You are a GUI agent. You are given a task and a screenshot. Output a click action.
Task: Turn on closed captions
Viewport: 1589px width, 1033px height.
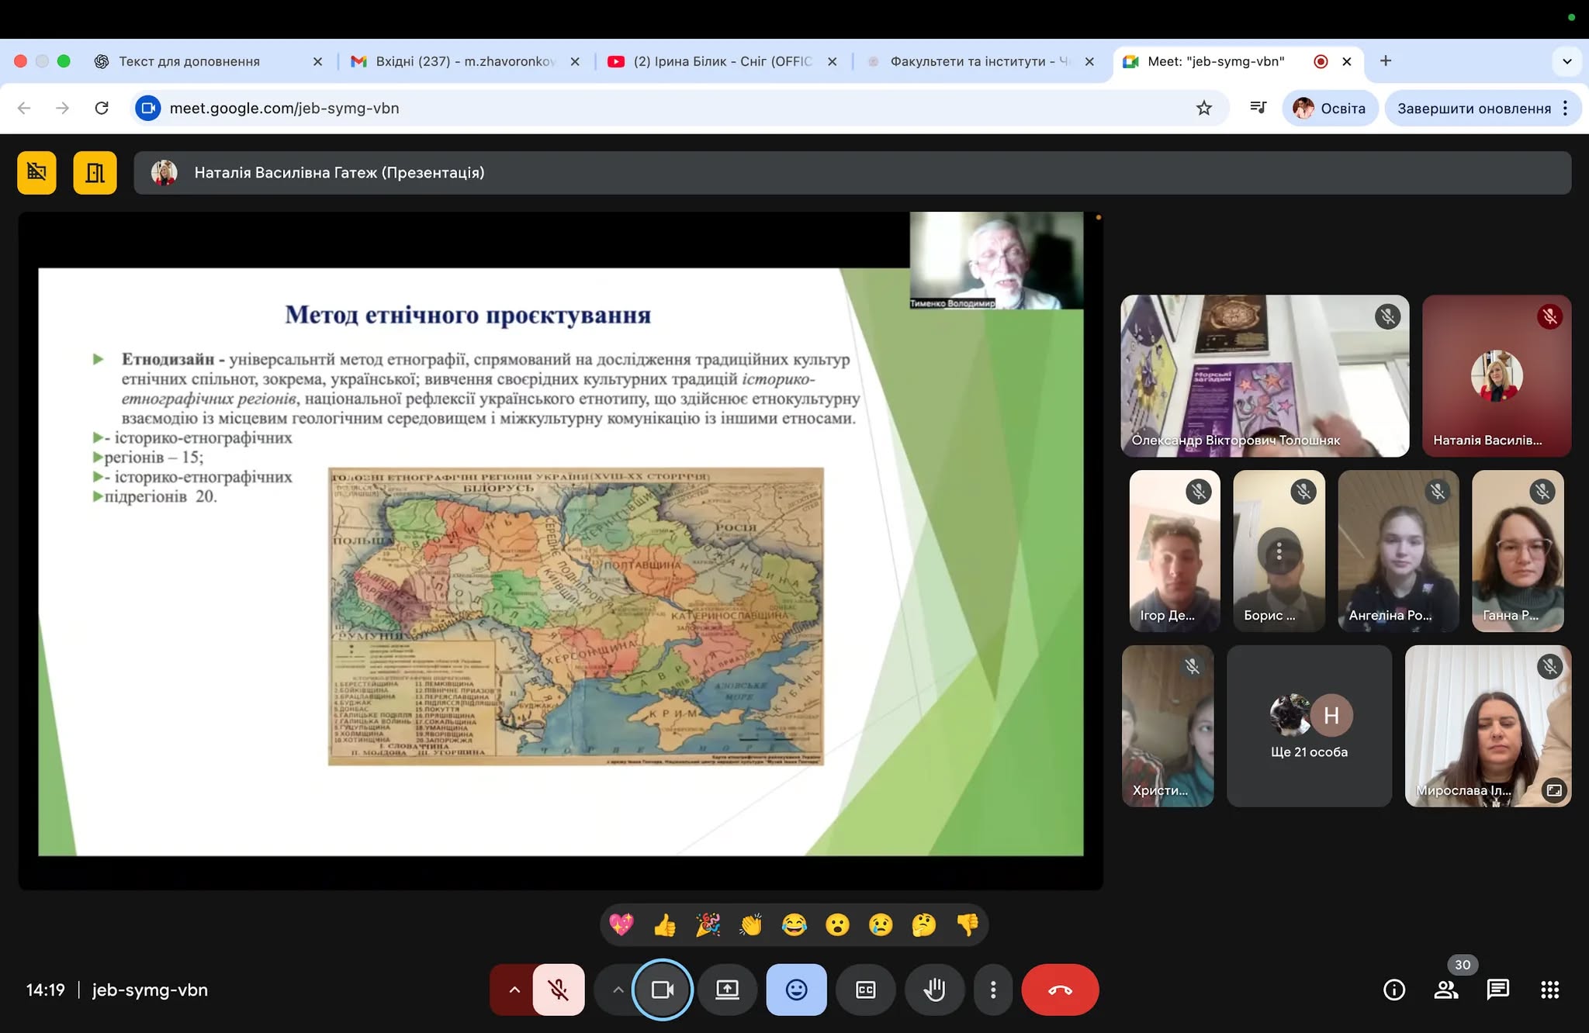(x=865, y=990)
